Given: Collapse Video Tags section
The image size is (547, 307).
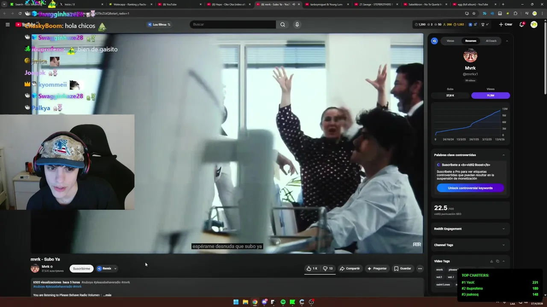Looking at the screenshot, I should [503, 261].
